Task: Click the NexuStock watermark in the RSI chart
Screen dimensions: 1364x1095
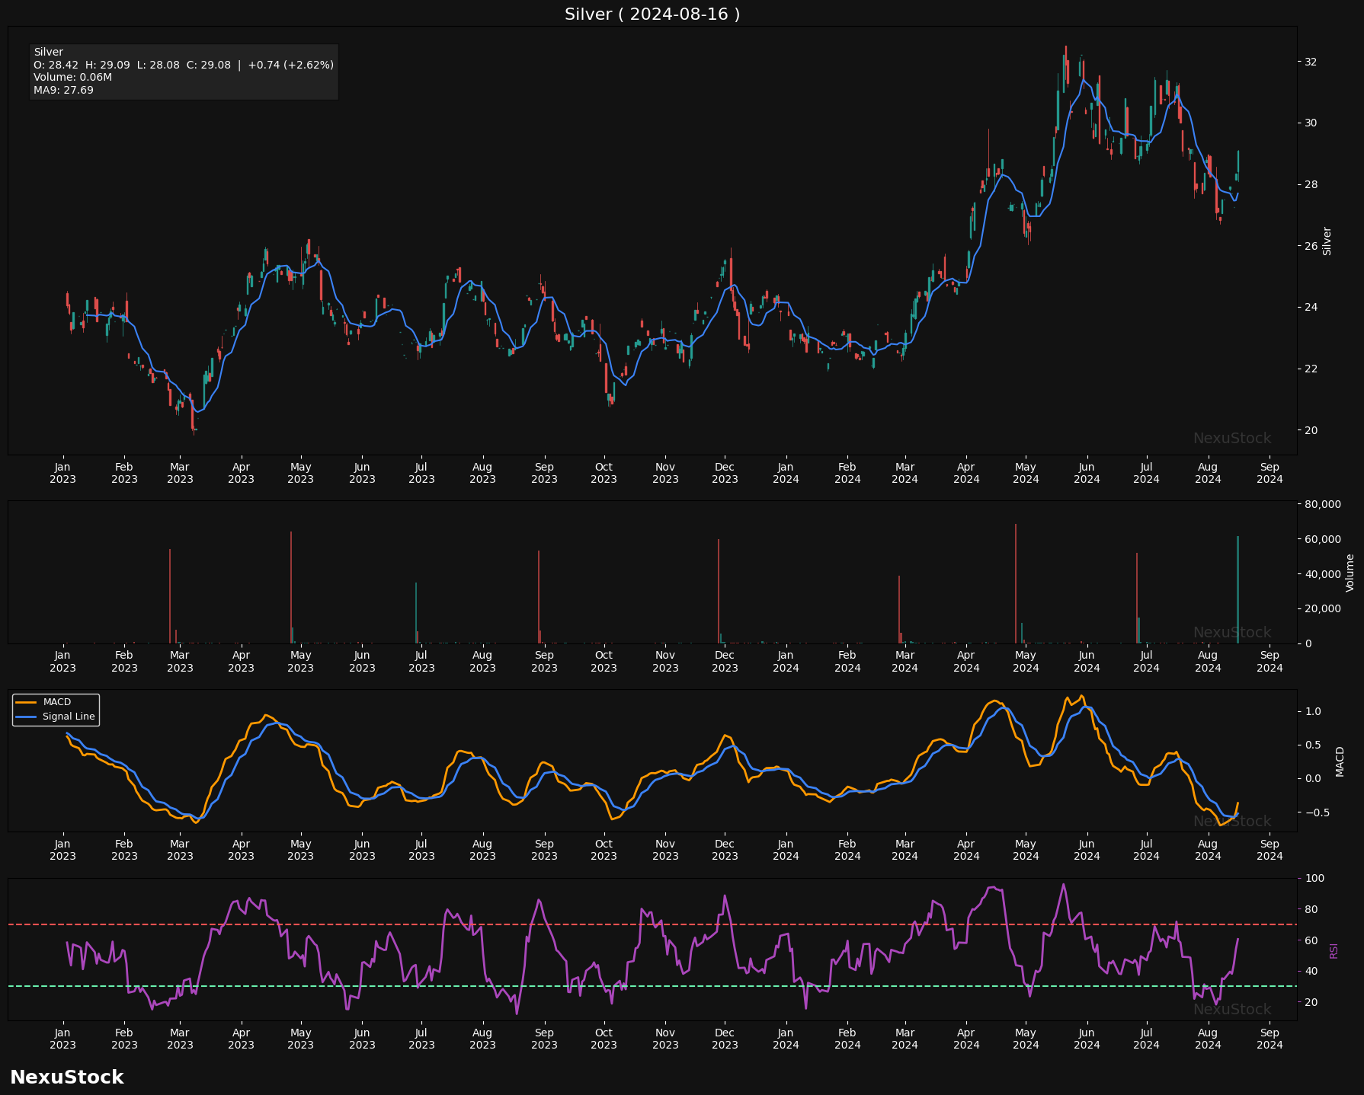Action: [1231, 1010]
